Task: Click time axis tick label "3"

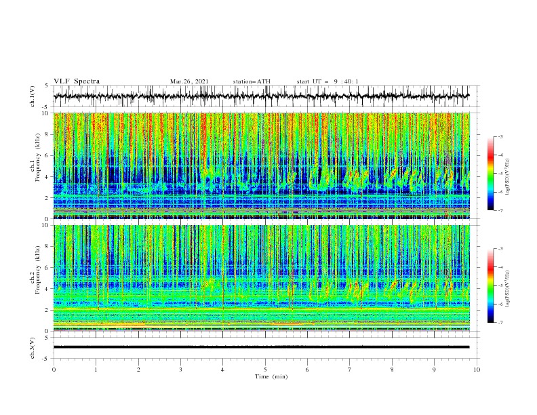Action: tap(180, 370)
